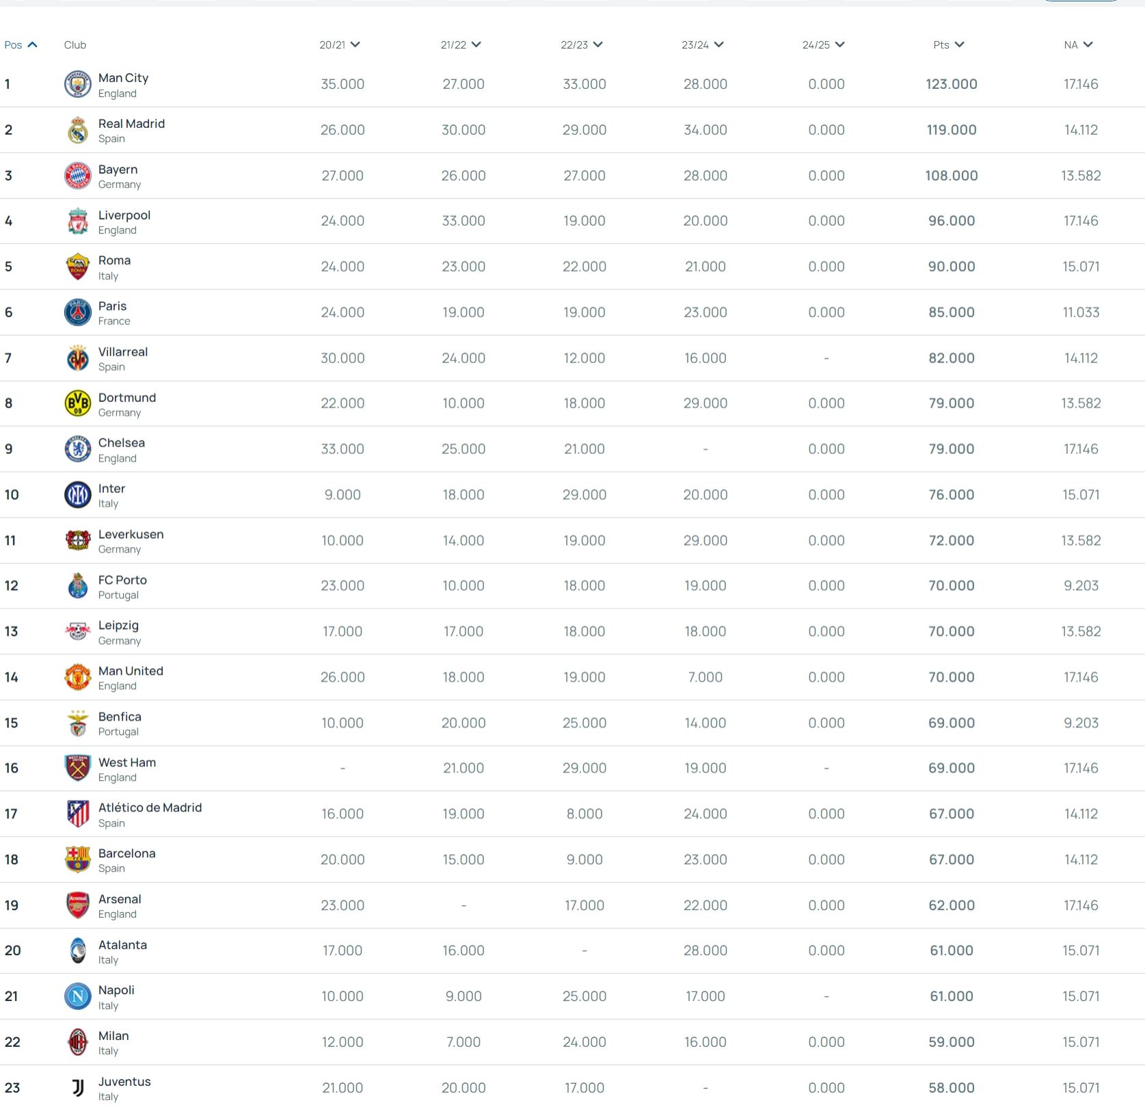Sort by the Pts column

coord(949,45)
